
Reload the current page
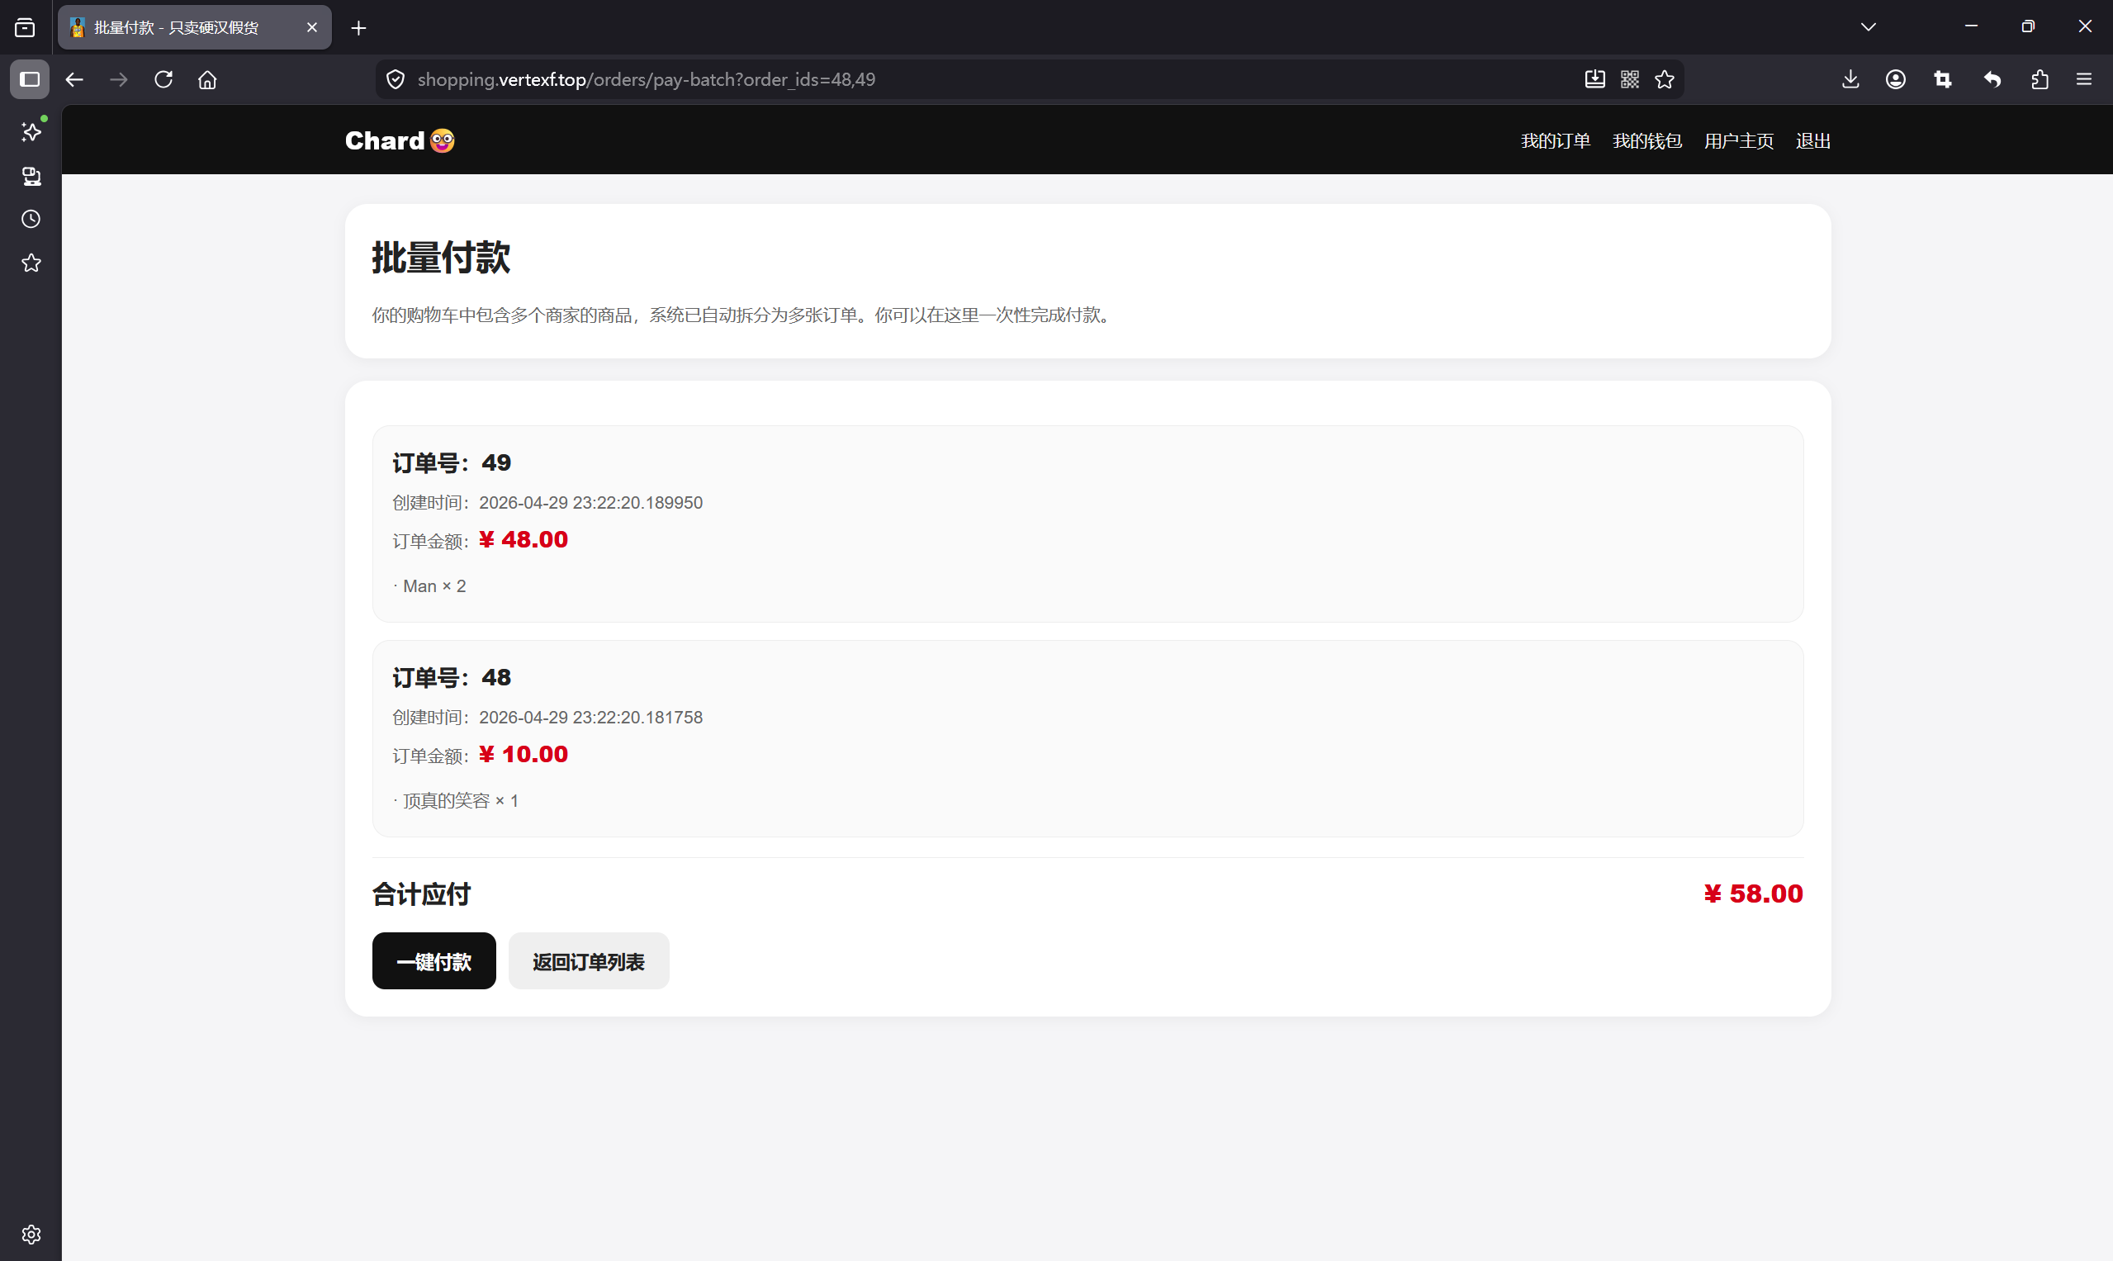[163, 79]
